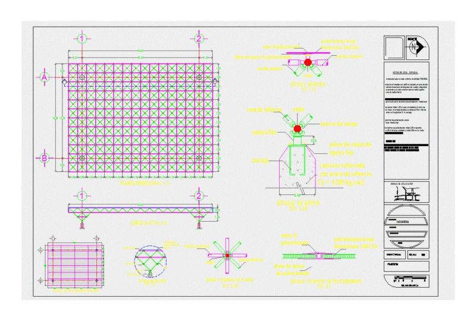Click grid bubble 2 over the Corte A-A section
Image resolution: width=476 pixels, height=321 pixels.
(x=199, y=196)
